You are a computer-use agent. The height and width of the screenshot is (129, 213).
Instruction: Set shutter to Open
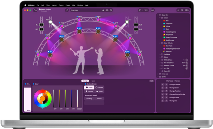coord(89,88)
